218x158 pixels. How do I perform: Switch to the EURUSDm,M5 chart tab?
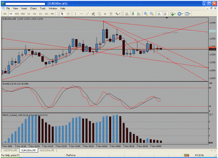click(x=29, y=150)
